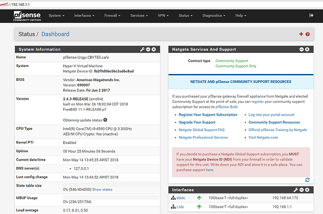The height and width of the screenshot is (214, 323).
Task: Open the LAN interface link
Action: tap(180, 207)
